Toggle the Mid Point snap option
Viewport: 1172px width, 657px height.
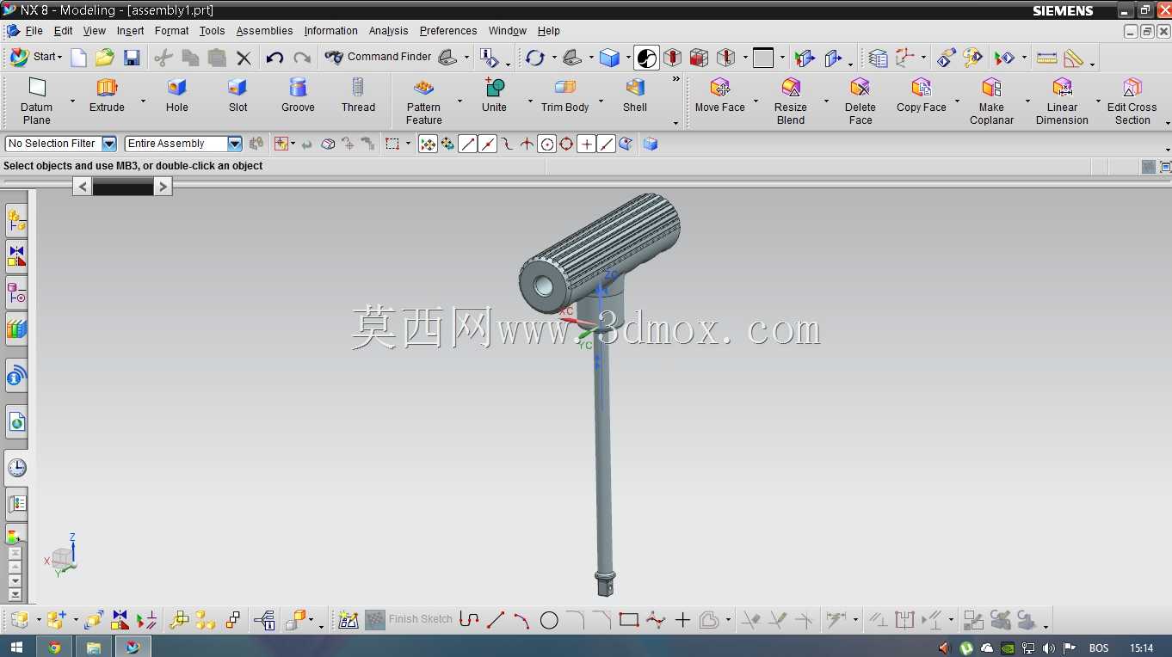[487, 144]
